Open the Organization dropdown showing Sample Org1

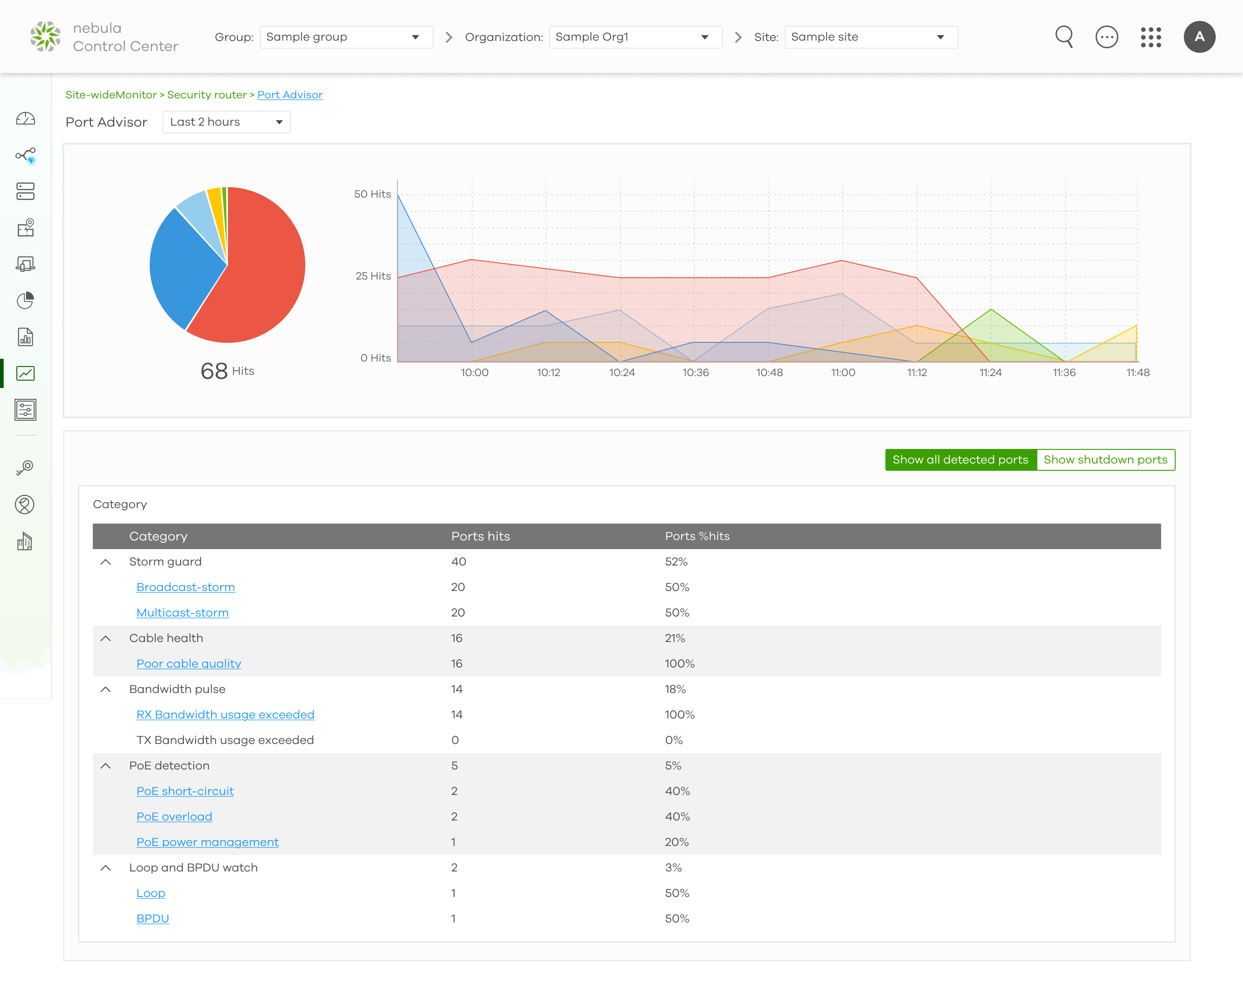coord(635,37)
